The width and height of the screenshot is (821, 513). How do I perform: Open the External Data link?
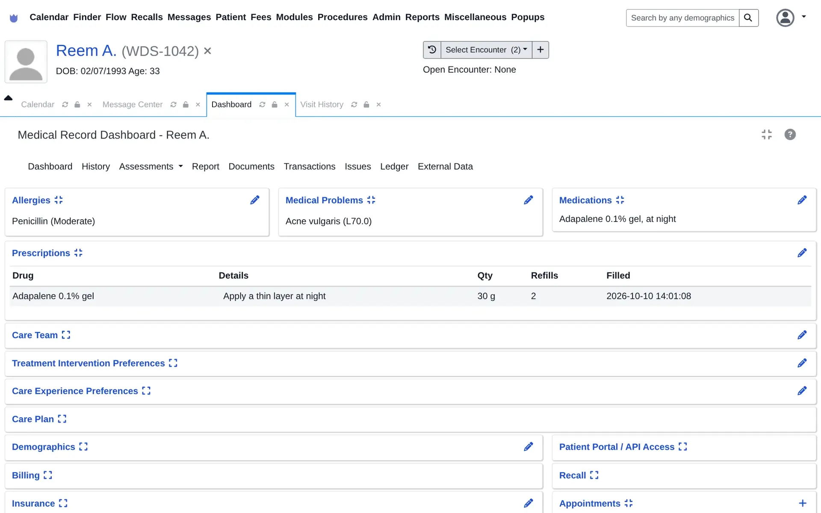(x=445, y=166)
